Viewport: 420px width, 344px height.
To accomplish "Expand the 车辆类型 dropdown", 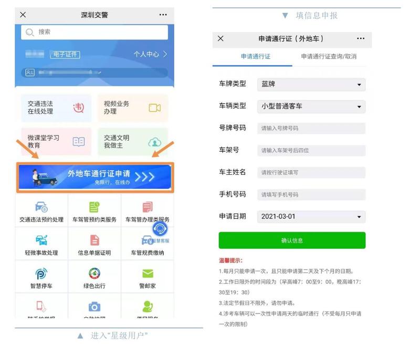I will [311, 106].
